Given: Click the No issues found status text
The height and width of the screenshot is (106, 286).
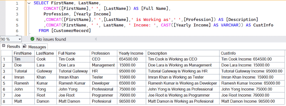Looking at the screenshot, I should (x=51, y=39).
